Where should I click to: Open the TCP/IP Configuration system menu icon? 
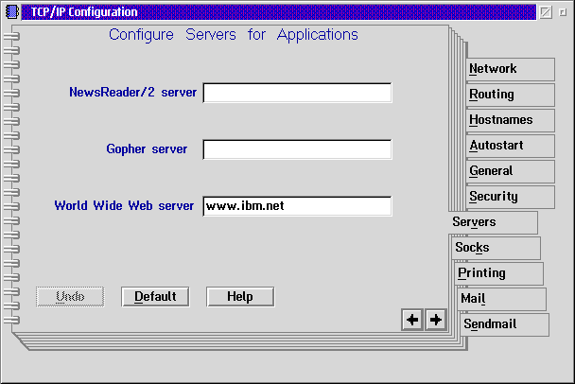(12, 12)
